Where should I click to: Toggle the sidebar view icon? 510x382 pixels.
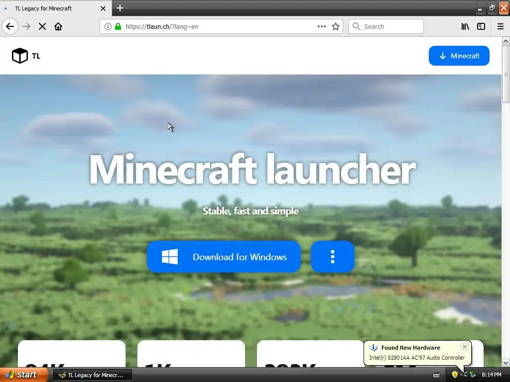(481, 26)
